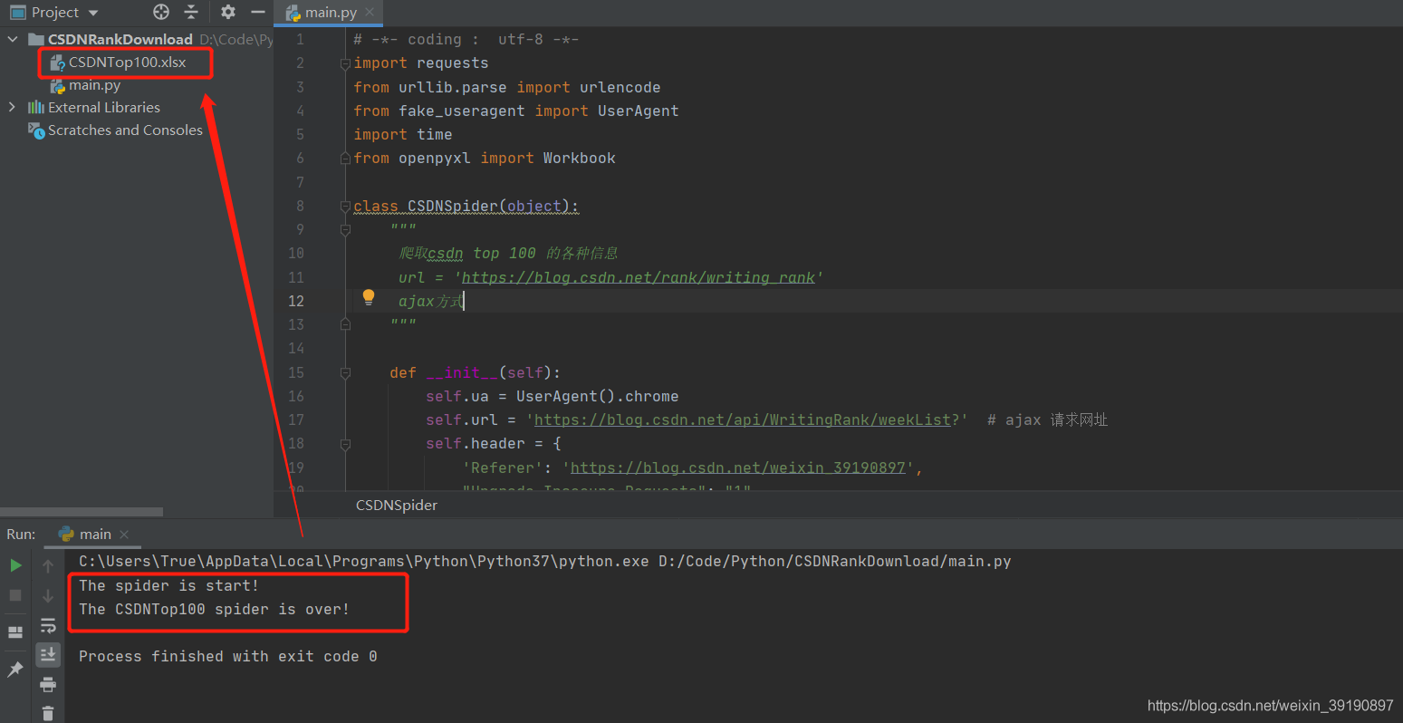Fold the imports block at line 2

pos(345,63)
